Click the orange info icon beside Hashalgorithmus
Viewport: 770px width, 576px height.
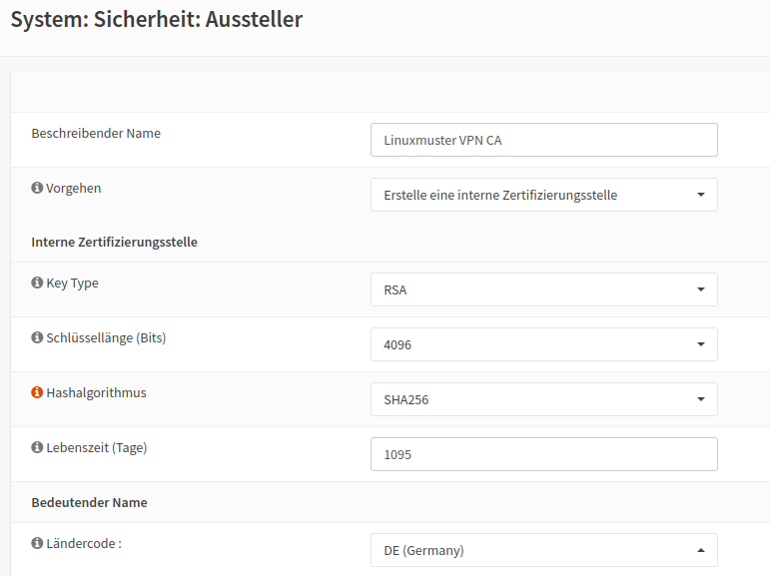[37, 392]
